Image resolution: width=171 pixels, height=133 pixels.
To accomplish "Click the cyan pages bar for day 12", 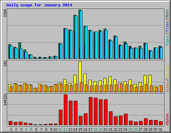I will 66,44.
